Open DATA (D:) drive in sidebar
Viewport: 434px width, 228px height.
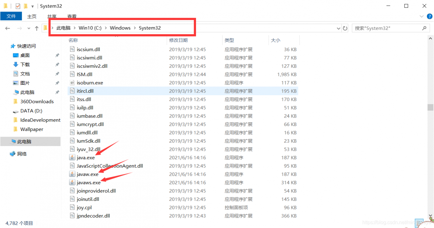[31, 111]
